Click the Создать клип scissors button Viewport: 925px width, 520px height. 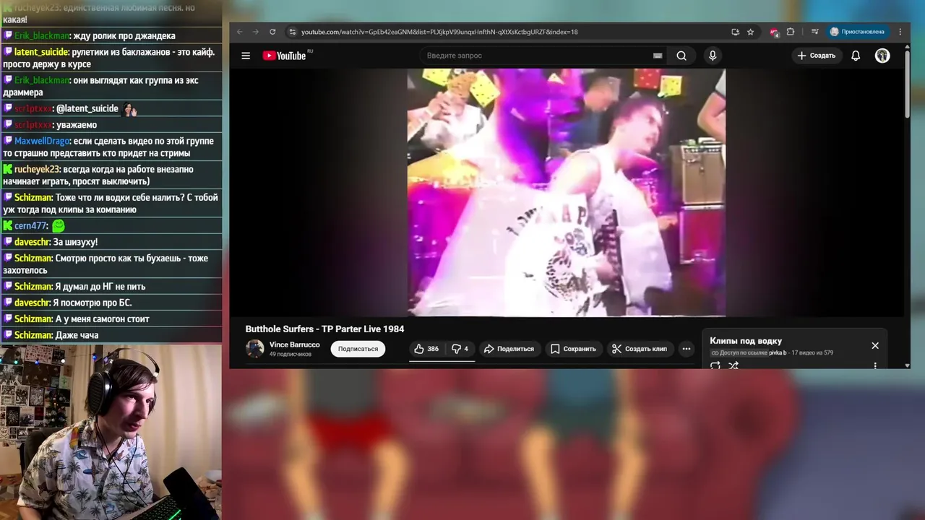640,349
